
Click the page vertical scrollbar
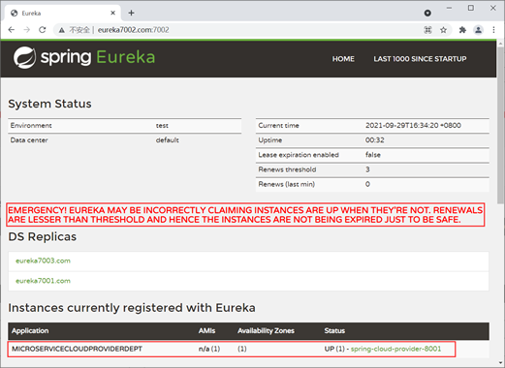click(501, 126)
